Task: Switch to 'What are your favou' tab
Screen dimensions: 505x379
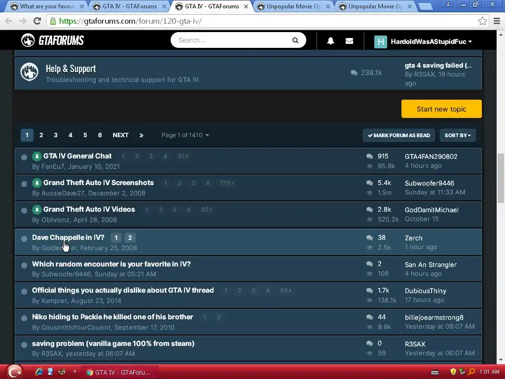Action: pyautogui.click(x=47, y=6)
